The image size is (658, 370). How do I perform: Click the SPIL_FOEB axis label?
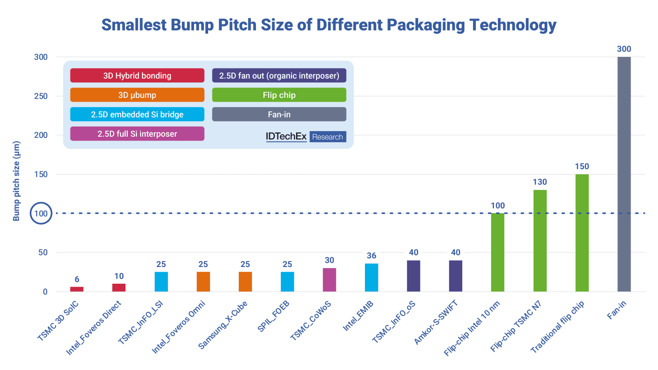273,316
